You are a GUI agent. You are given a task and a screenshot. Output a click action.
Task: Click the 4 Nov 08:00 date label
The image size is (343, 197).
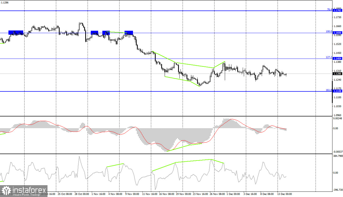[x=116, y=194]
